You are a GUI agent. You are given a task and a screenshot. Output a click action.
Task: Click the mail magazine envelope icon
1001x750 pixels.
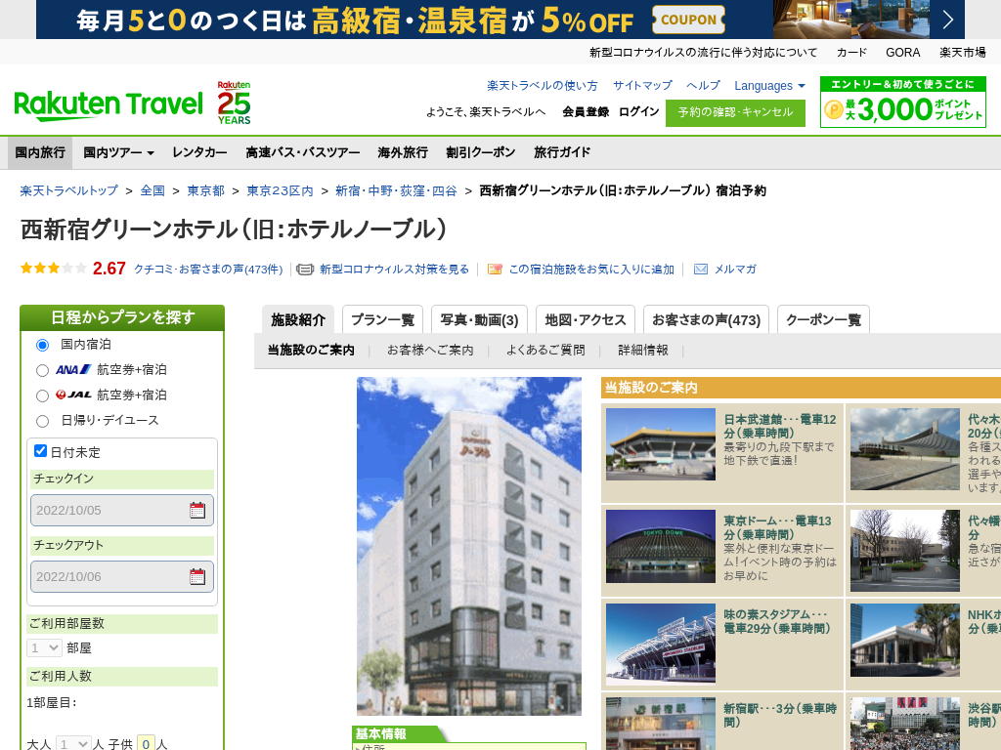(701, 270)
